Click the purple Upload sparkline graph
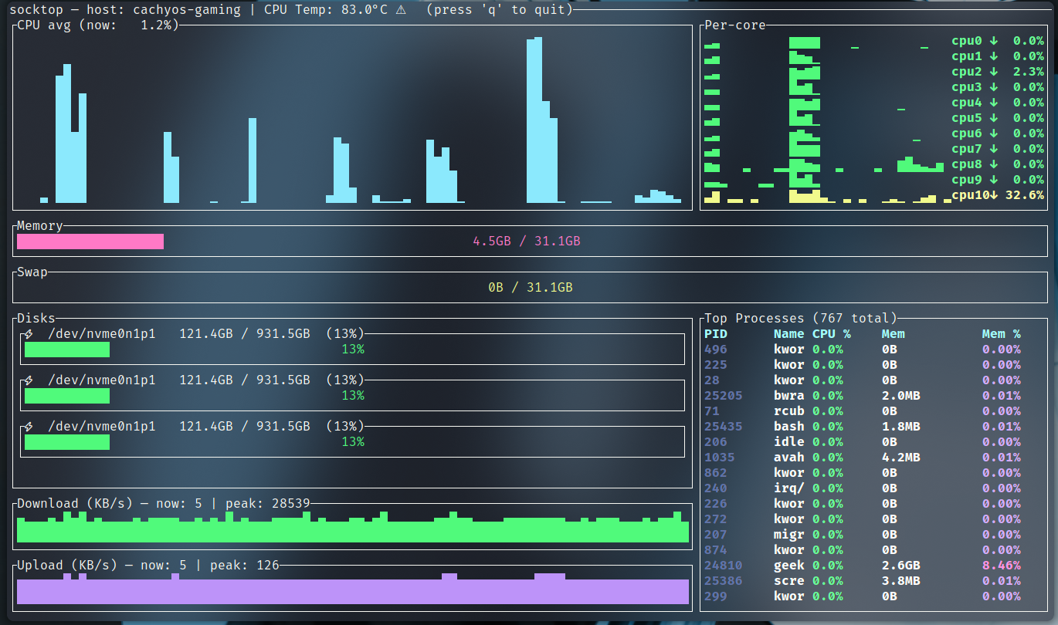 click(352, 591)
